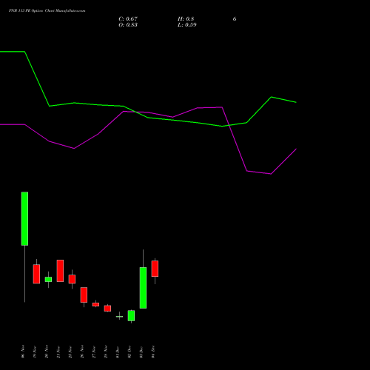Viewport: 370px width, 370px height.
Task: Select the red 28 Nov candle
Action: (x=107, y=309)
